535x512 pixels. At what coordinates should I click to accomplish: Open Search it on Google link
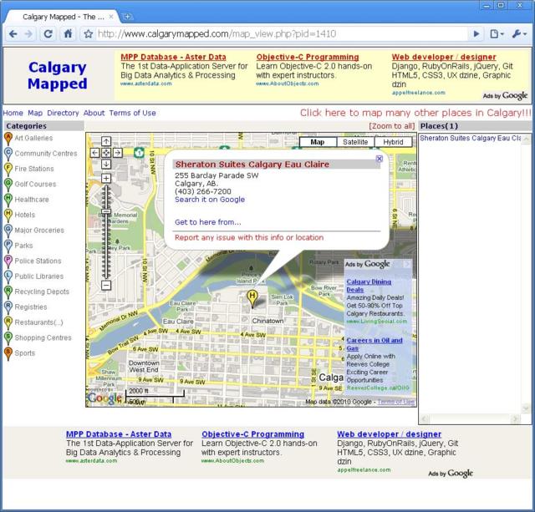pyautogui.click(x=210, y=200)
